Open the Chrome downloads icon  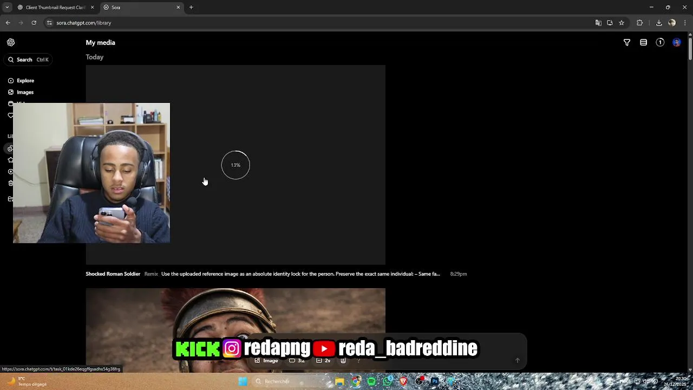(x=659, y=23)
